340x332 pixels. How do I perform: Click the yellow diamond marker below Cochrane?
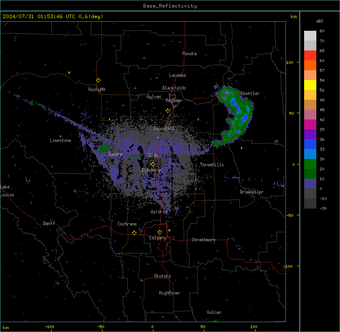[x=134, y=233]
